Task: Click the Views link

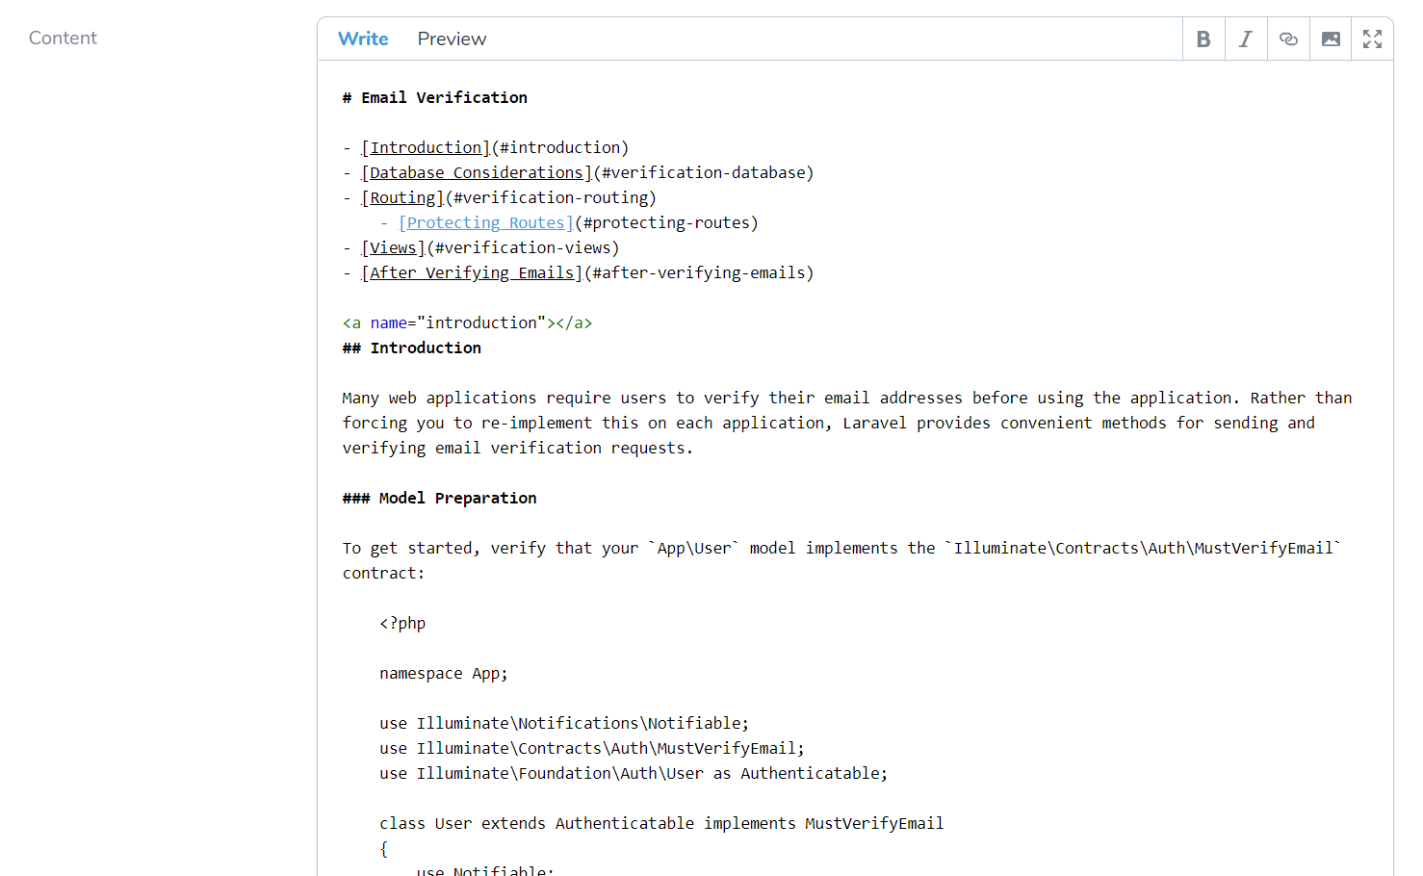Action: click(x=391, y=246)
